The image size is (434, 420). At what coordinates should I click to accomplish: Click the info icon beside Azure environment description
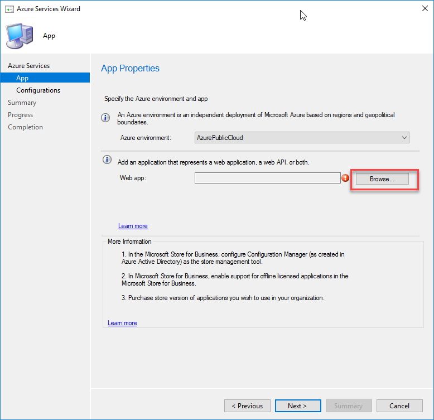[105, 118]
